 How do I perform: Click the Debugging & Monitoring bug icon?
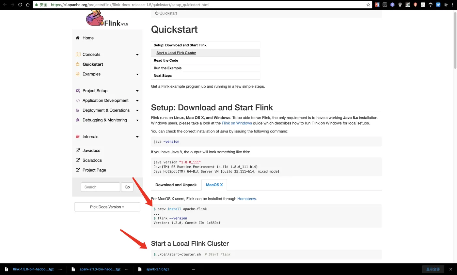point(78,120)
